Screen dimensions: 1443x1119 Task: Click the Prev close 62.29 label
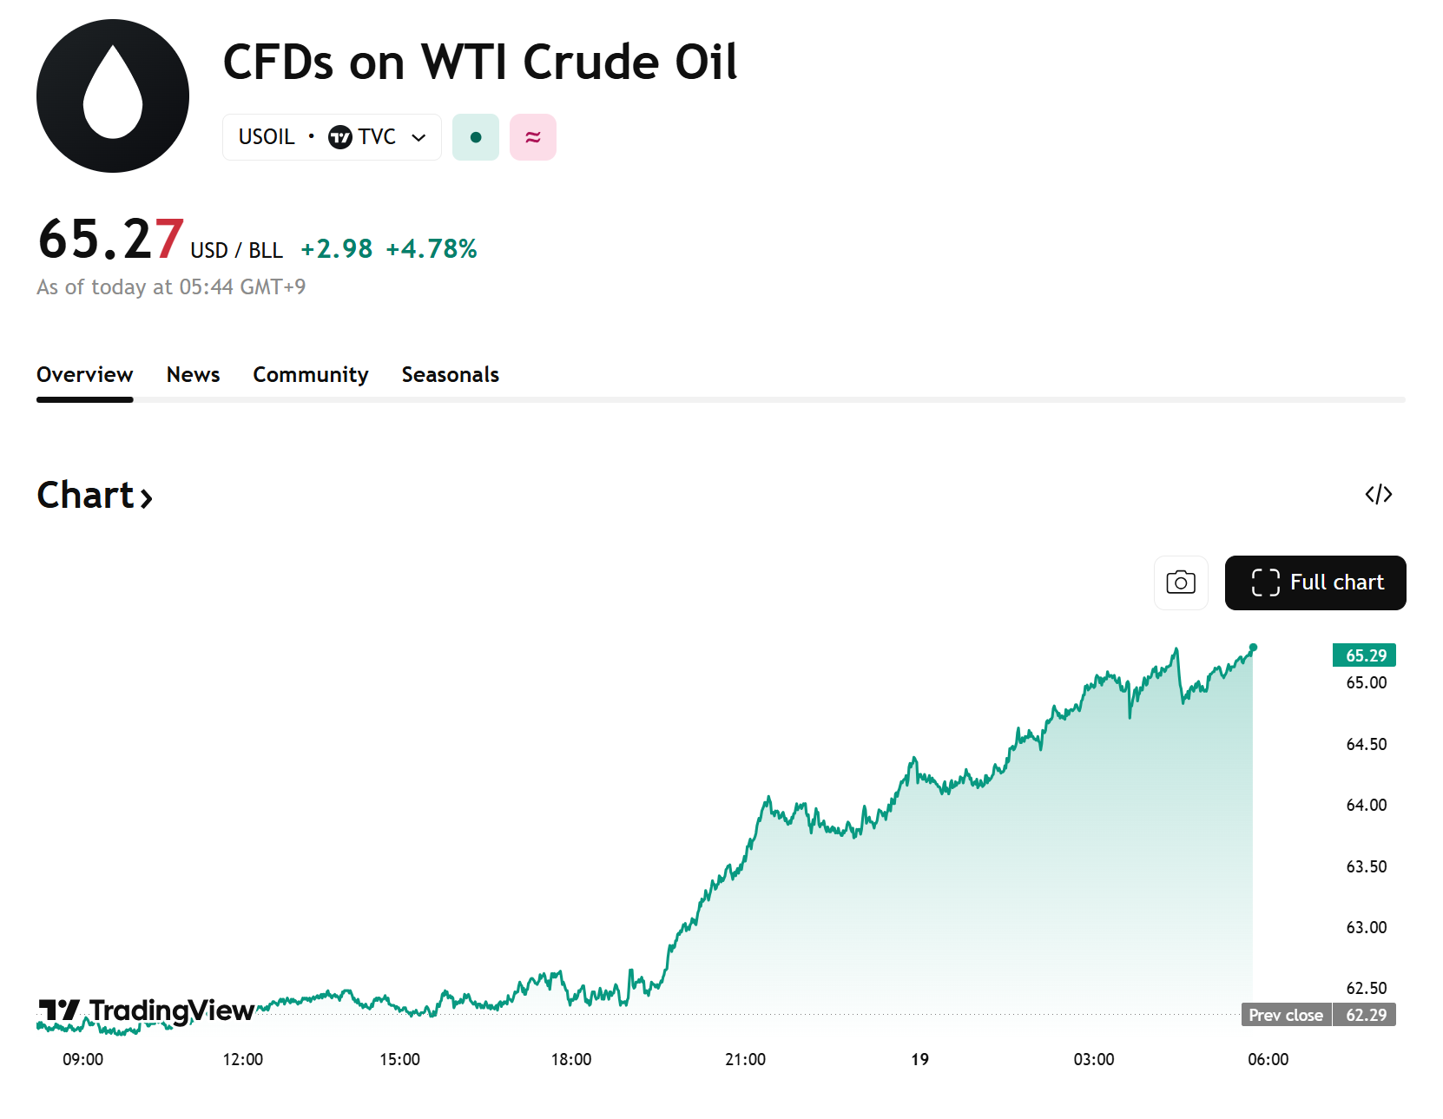coord(1318,1015)
